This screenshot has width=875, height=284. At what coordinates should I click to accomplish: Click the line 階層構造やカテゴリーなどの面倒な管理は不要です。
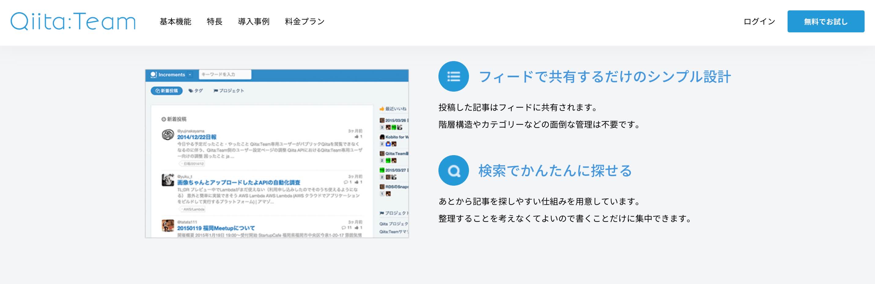(x=540, y=125)
